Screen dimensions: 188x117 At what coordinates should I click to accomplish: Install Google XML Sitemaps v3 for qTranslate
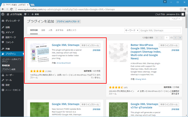point(169,104)
